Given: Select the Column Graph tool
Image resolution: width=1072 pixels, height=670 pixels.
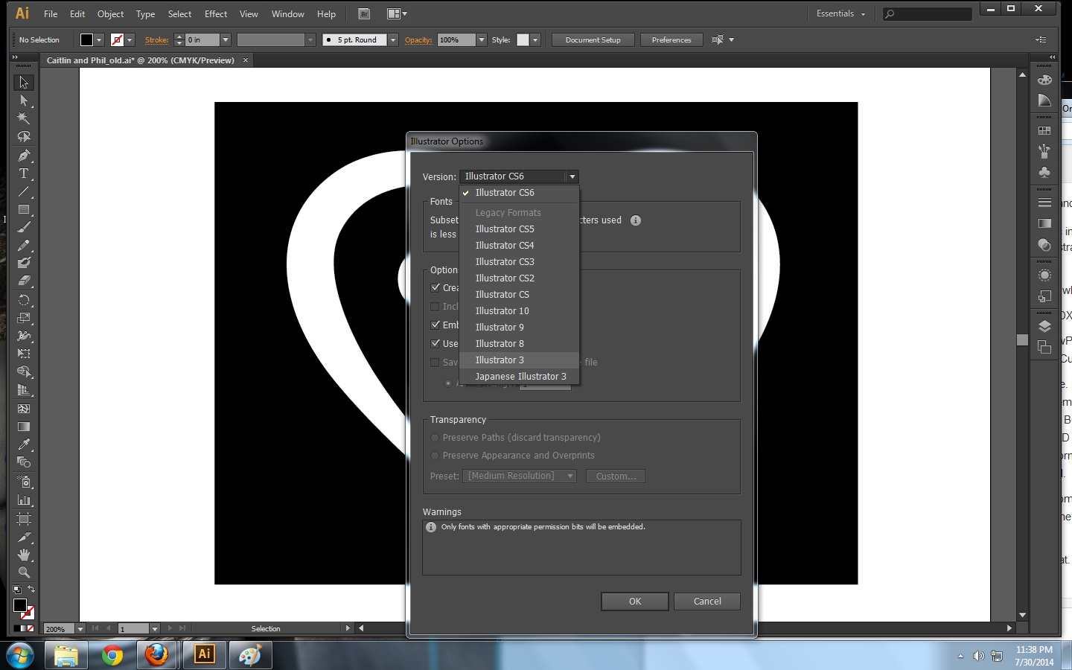Looking at the screenshot, I should [x=24, y=500].
